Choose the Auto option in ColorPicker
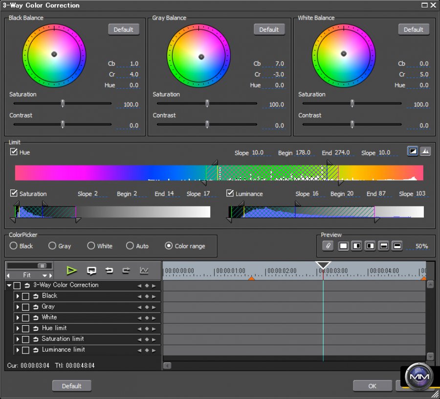 click(130, 246)
